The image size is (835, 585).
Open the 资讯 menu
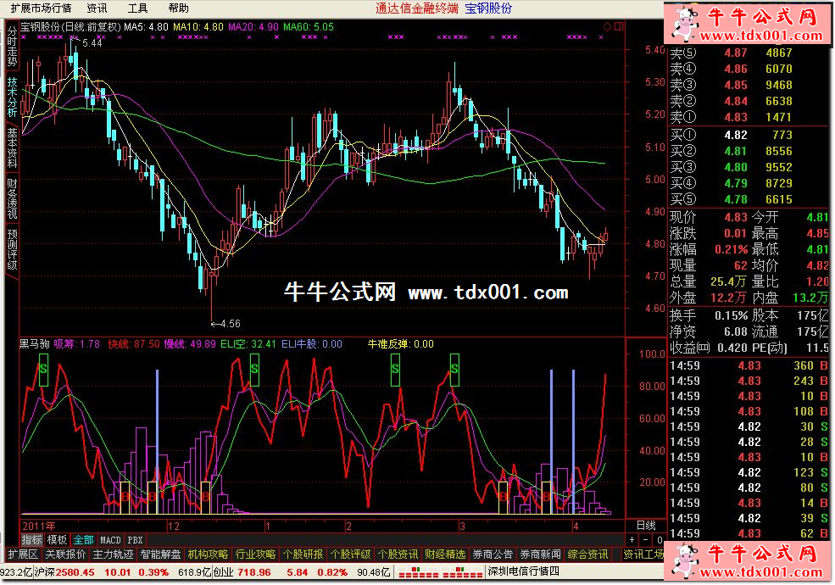pyautogui.click(x=97, y=8)
